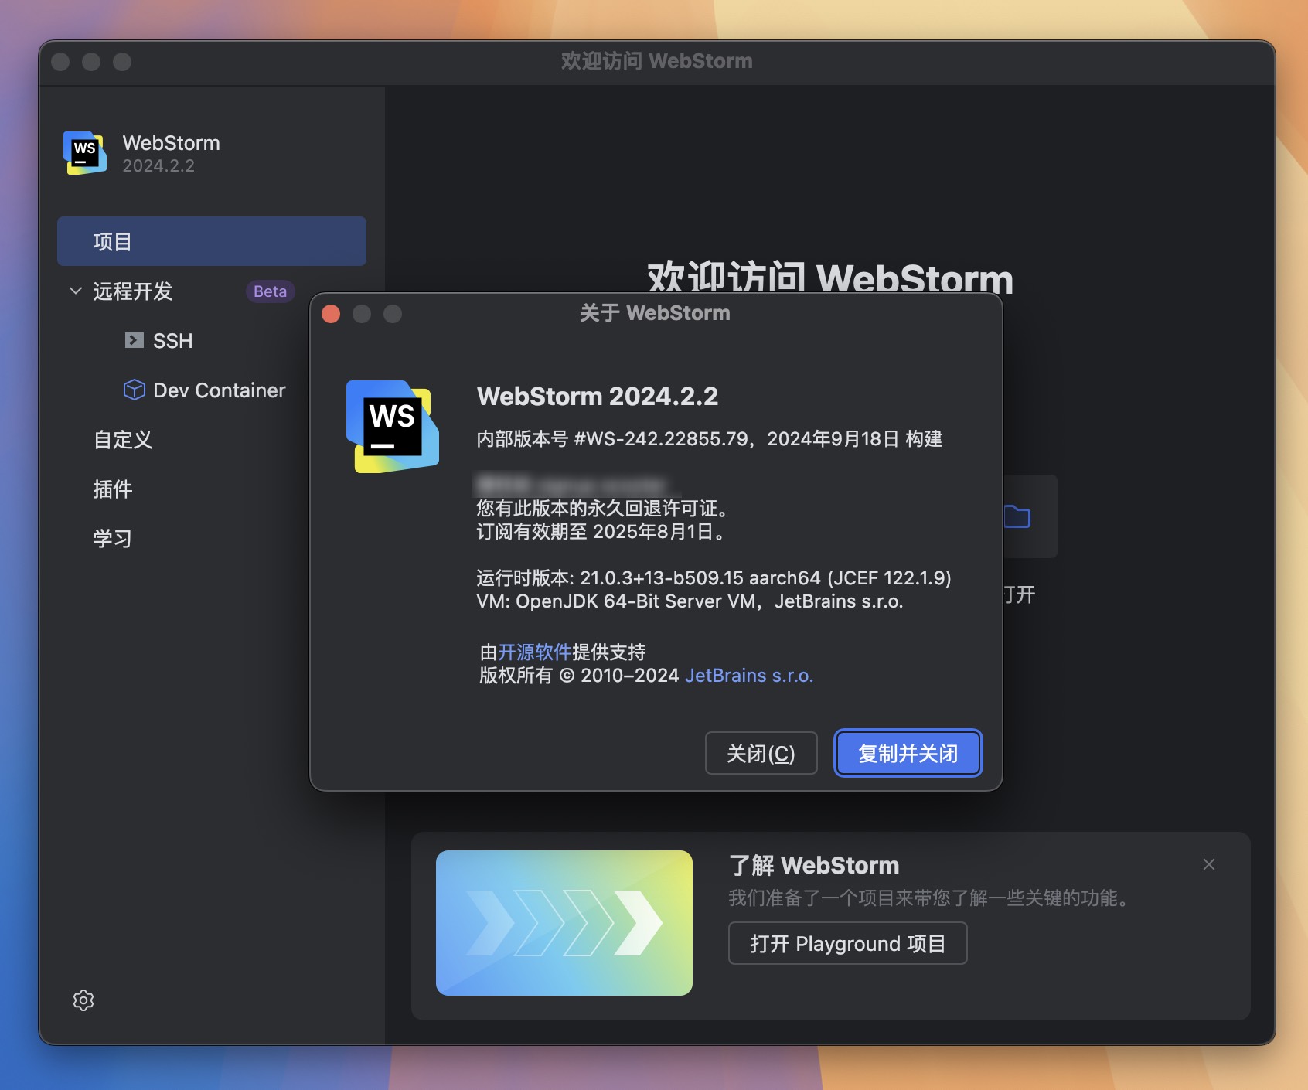This screenshot has width=1308, height=1090.
Task: Switch to the 插件 section
Action: click(x=113, y=489)
